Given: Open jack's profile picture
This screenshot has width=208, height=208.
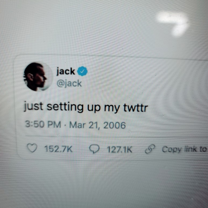Looking at the screenshot, I should (x=38, y=77).
